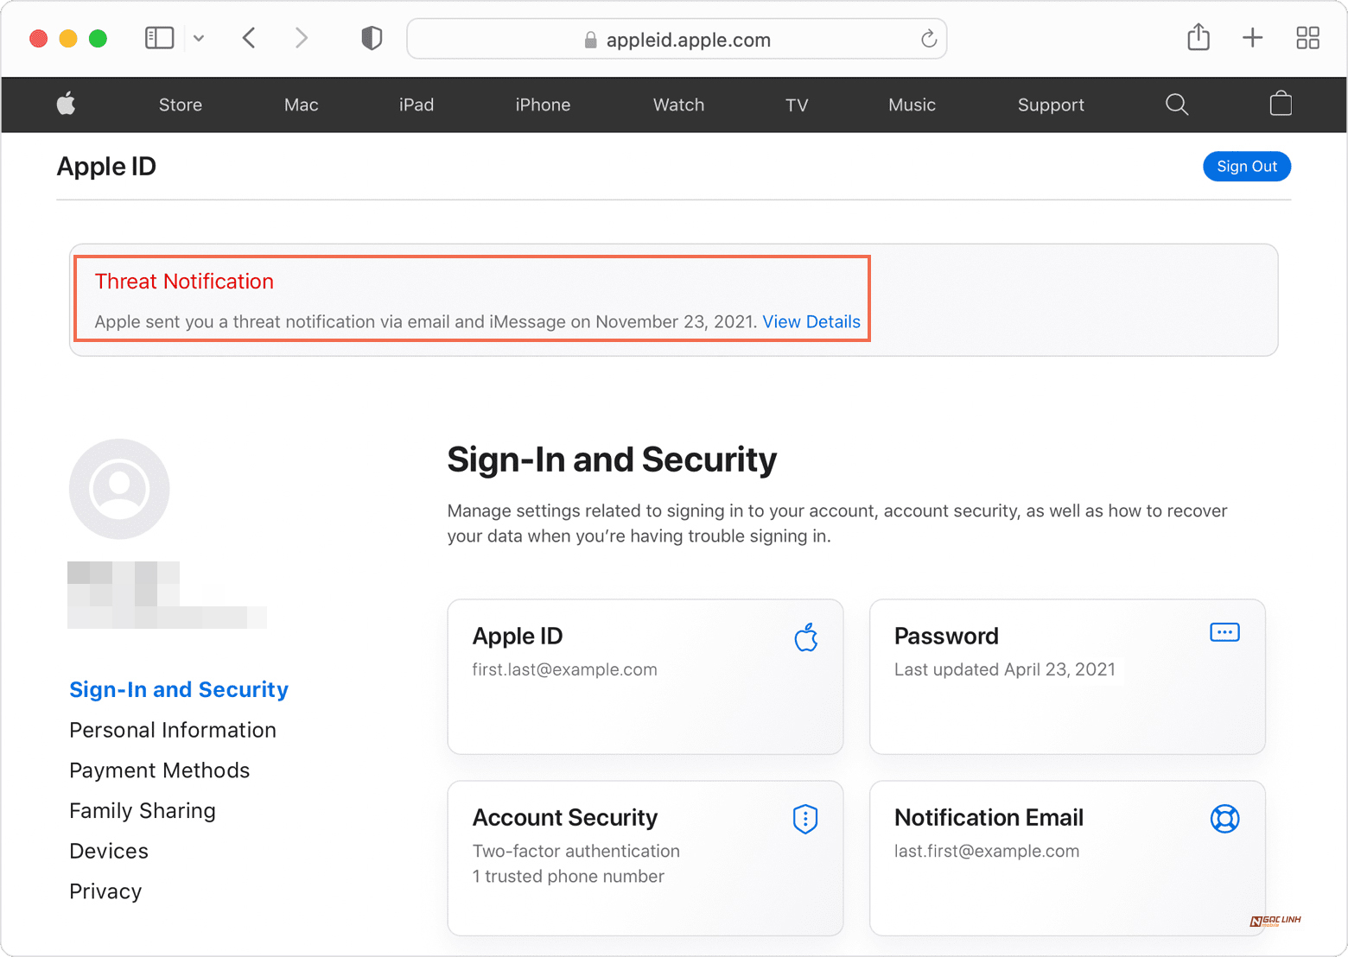1348x957 pixels.
Task: Open the search with the magnifying glass icon
Action: 1177,105
